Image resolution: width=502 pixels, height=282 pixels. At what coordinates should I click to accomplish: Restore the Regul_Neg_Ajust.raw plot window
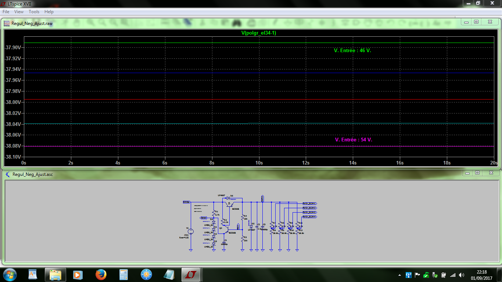click(x=476, y=22)
